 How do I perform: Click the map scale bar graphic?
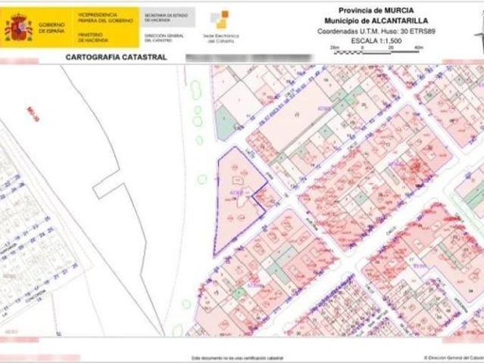click(x=376, y=50)
